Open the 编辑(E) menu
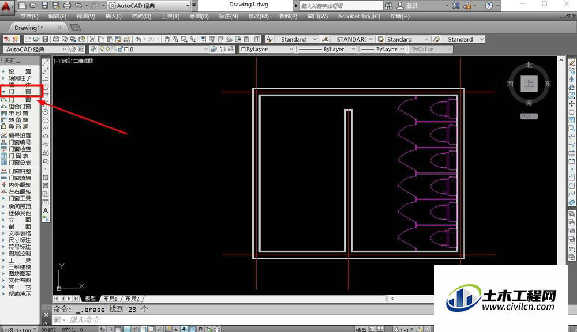 tap(57, 17)
